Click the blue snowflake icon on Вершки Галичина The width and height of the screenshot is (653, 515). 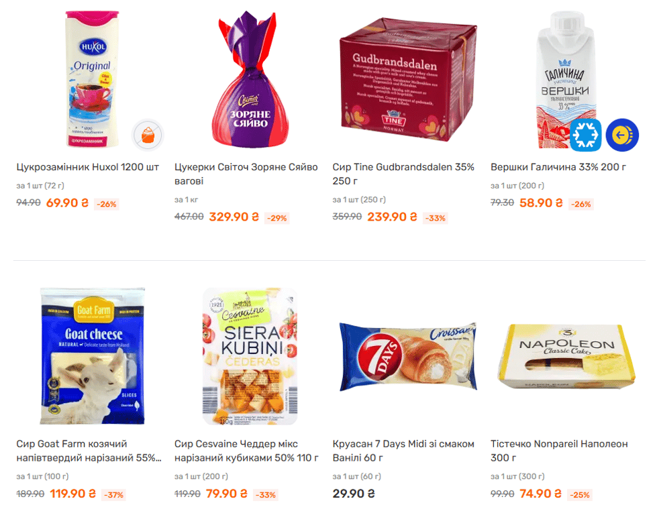(585, 135)
